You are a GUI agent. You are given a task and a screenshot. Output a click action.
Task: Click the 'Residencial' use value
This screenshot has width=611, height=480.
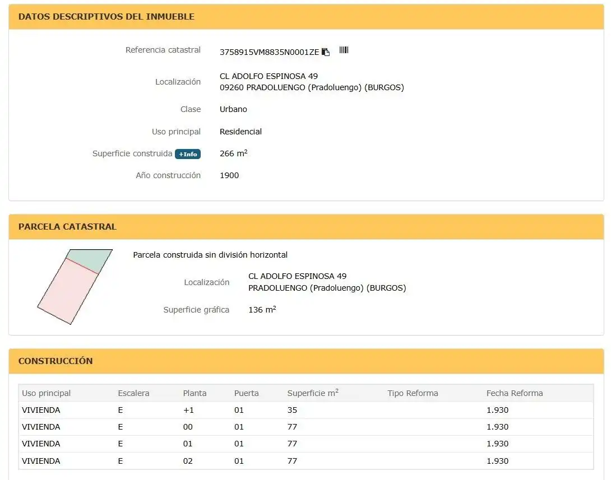click(x=241, y=132)
